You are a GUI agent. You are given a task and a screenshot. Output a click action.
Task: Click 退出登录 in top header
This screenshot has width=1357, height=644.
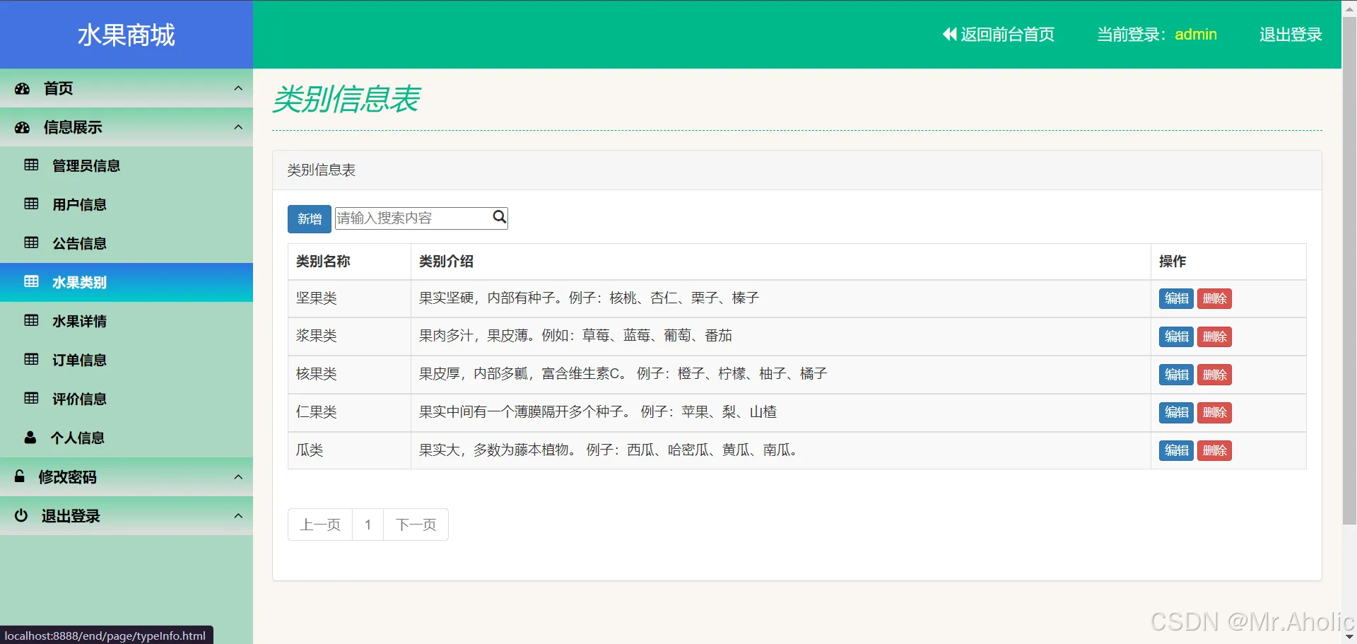[x=1291, y=34]
